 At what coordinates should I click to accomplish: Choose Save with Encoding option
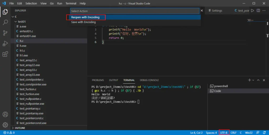[x=83, y=22]
